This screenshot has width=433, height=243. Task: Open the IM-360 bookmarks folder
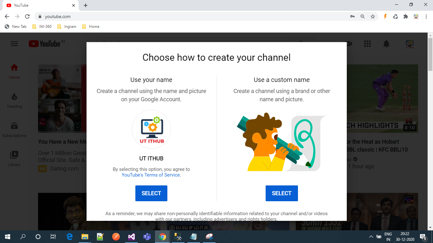tap(42, 27)
